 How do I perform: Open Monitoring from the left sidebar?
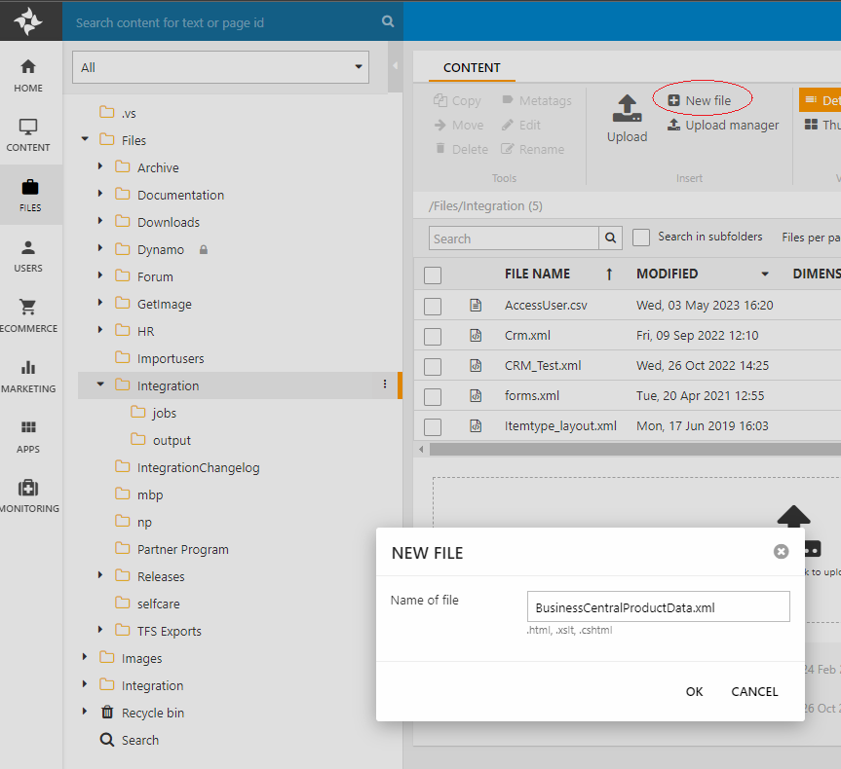28,495
